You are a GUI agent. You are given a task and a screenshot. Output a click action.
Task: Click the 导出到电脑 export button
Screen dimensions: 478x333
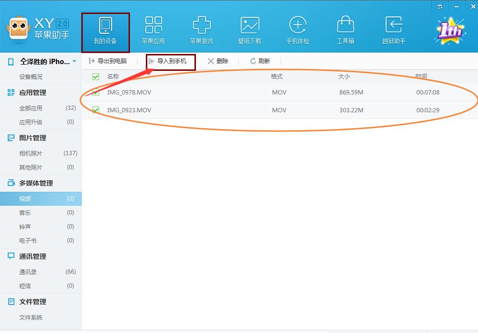[x=109, y=61]
